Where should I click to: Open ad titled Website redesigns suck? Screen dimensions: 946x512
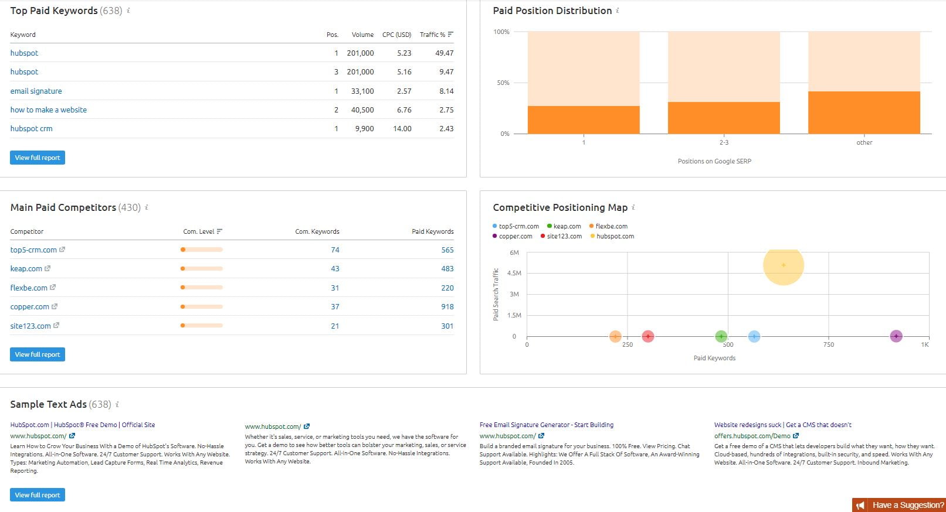pyautogui.click(x=783, y=425)
